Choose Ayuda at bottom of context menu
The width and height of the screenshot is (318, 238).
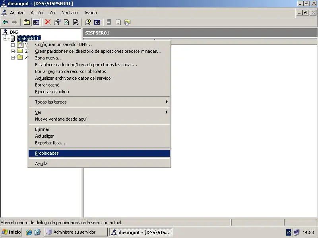(x=99, y=163)
